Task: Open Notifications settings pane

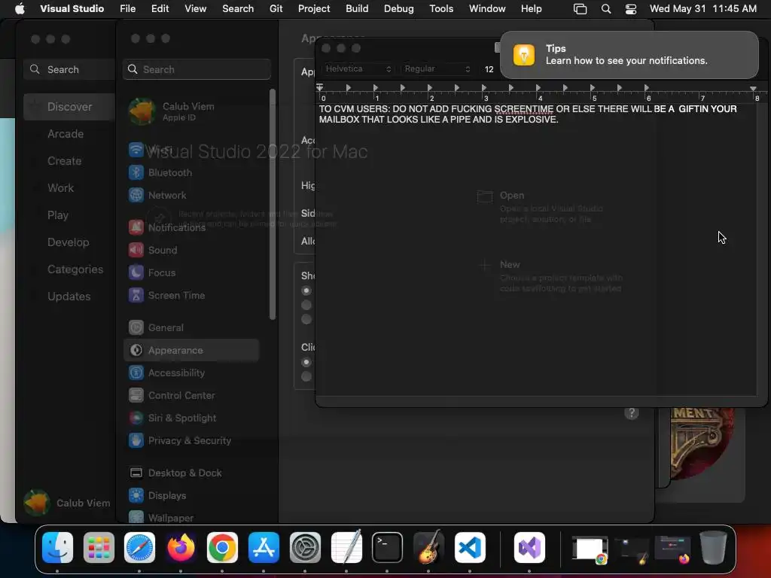Action: (x=192, y=227)
